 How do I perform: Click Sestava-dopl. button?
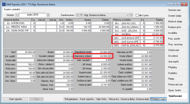[143, 99]
